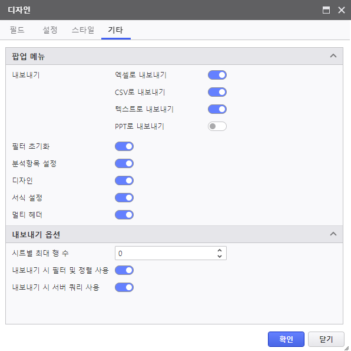Decrease 시트별 최대 행 수 value
351x351 pixels.
click(x=220, y=256)
